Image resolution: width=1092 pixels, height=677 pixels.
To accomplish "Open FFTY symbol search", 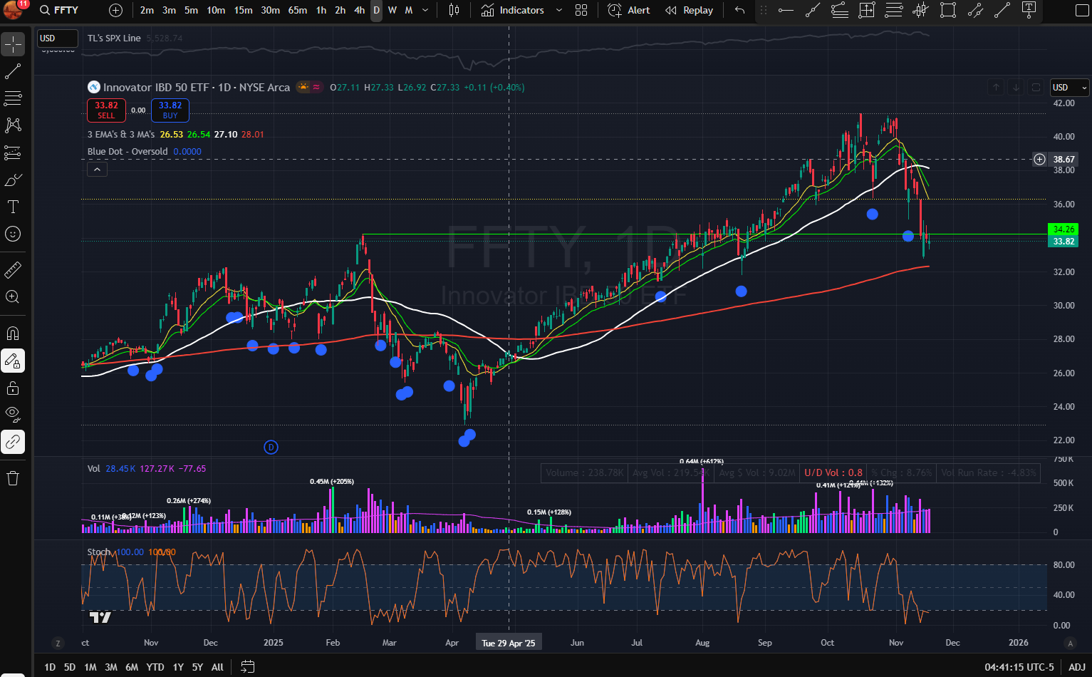I will (60, 10).
